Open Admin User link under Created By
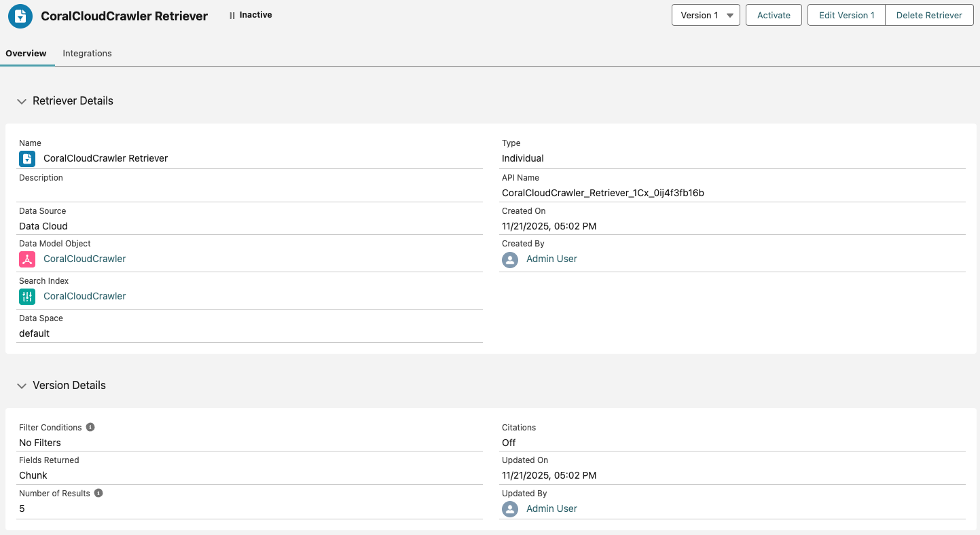The image size is (980, 535). 551,259
